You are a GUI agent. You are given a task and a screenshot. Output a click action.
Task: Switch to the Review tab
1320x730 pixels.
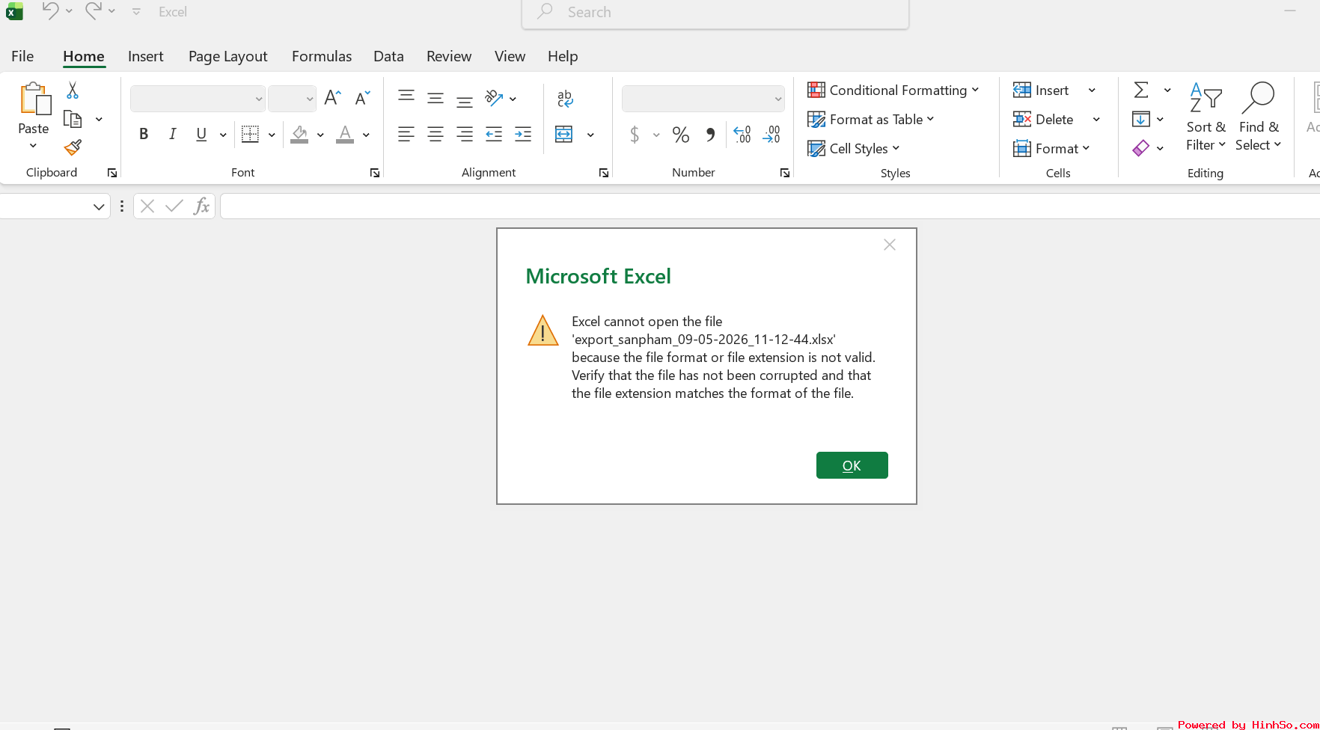[449, 56]
